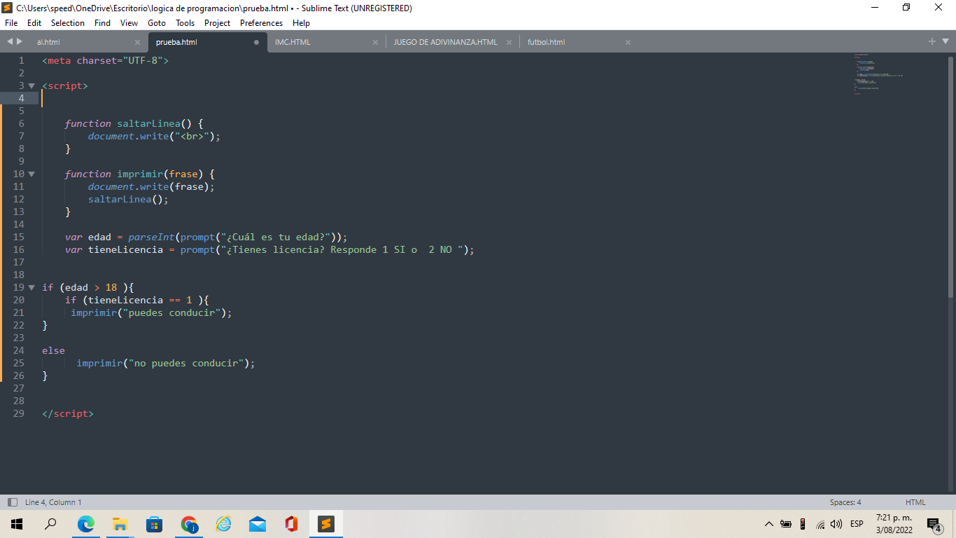Open Windows taskbar search

(x=50, y=524)
